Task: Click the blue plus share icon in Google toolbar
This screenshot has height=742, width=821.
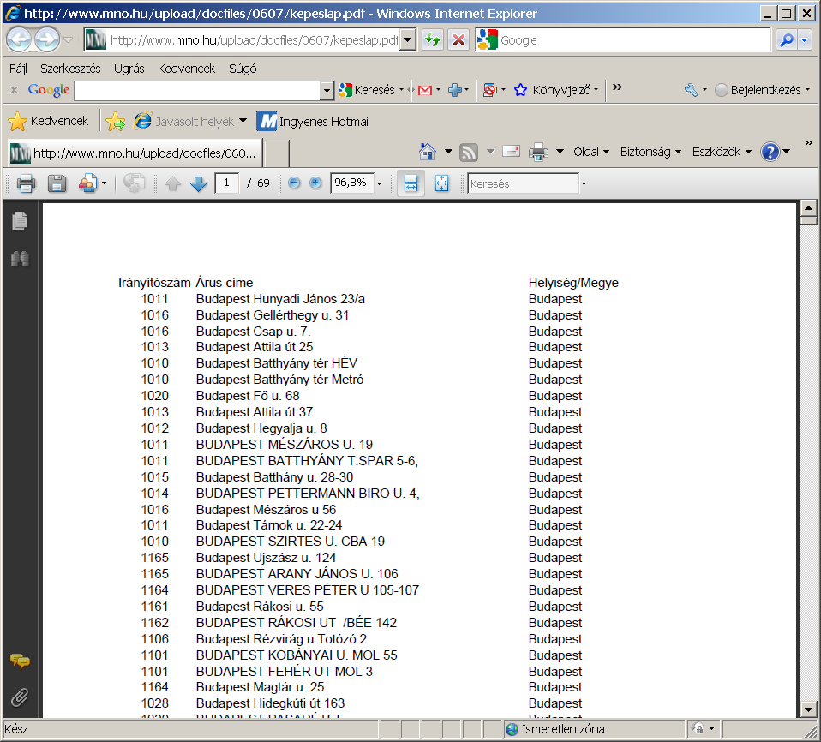Action: [454, 90]
